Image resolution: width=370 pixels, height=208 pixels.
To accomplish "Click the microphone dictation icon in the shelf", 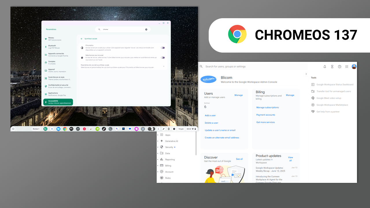I will tap(158, 129).
